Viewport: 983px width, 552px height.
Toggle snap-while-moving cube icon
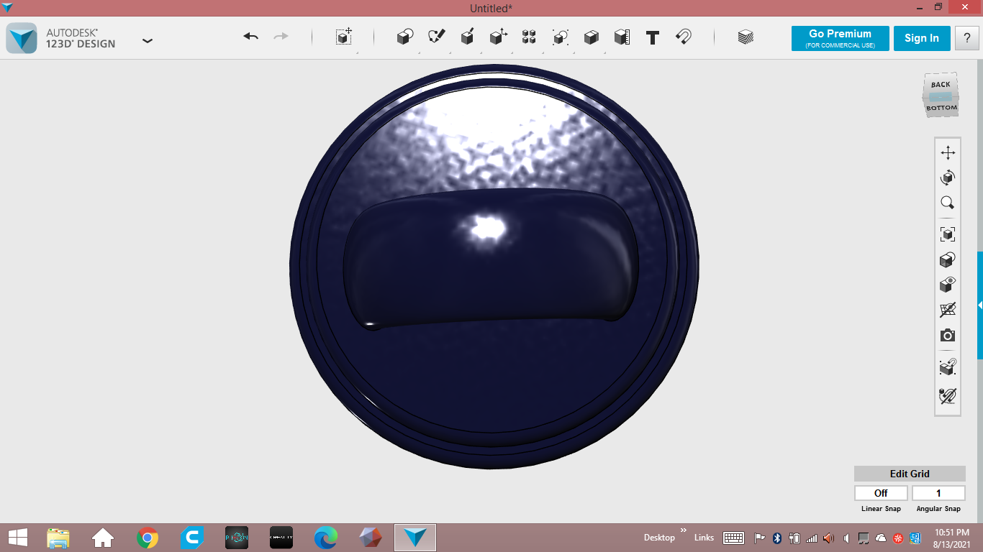point(948,367)
